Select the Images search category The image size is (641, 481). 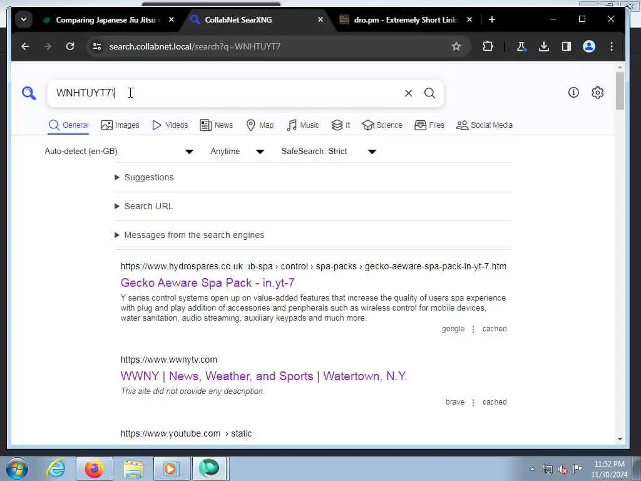click(120, 125)
